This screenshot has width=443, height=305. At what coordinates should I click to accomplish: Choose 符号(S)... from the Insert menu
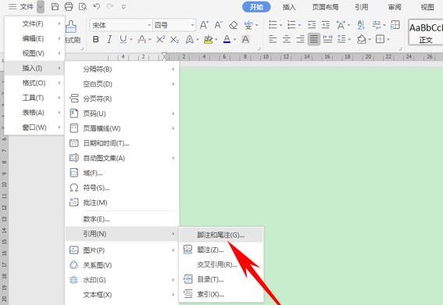click(x=122, y=188)
